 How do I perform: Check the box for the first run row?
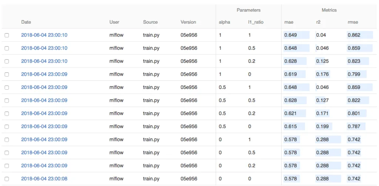(x=7, y=35)
